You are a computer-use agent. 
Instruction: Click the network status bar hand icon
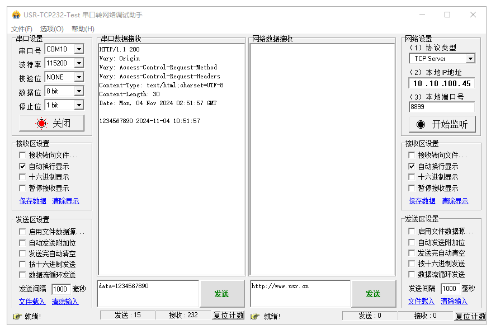[x=255, y=316]
